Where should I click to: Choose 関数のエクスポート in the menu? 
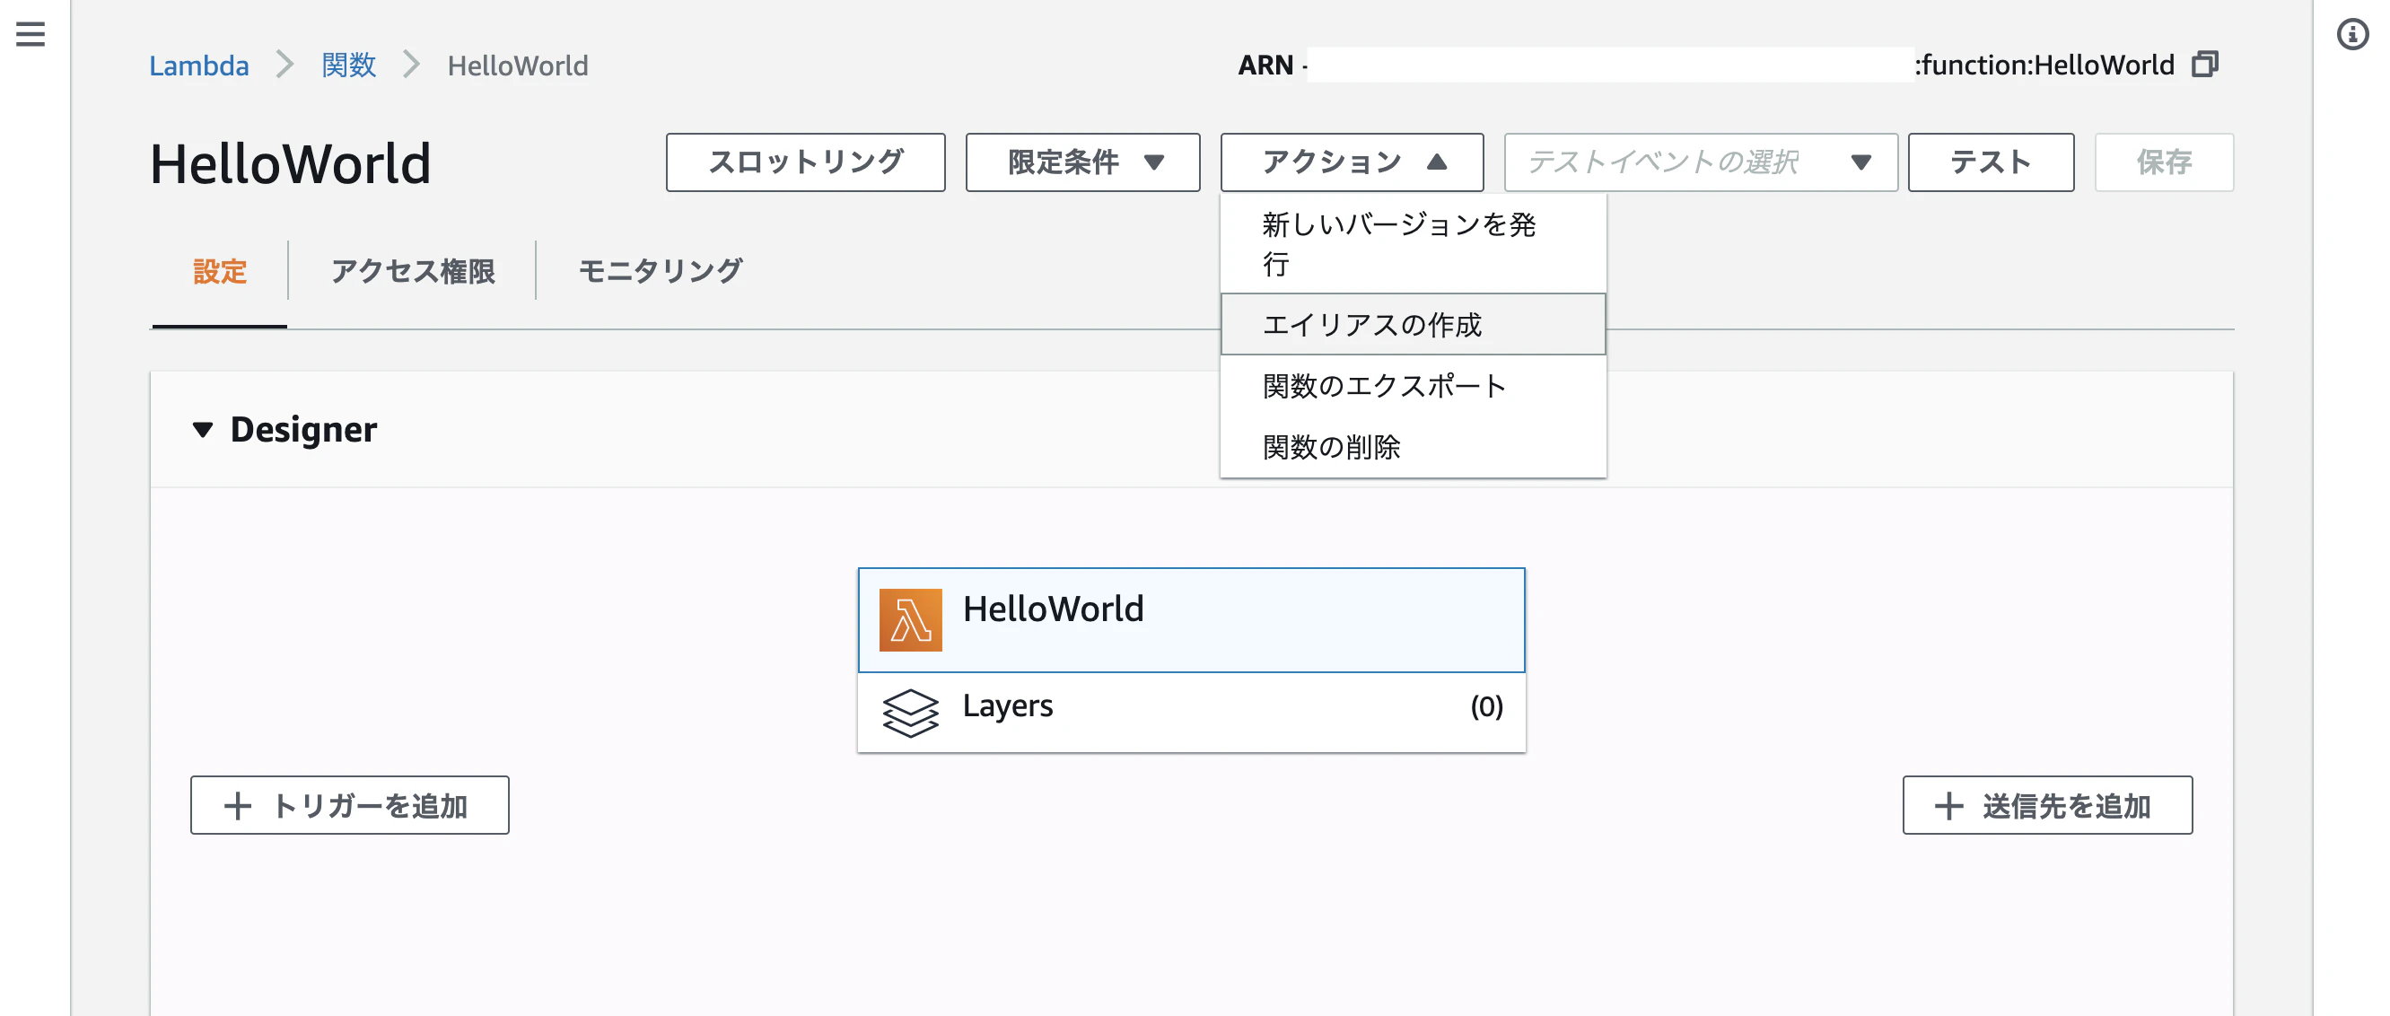click(1412, 386)
